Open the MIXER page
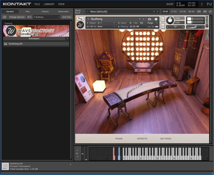Viewport: 214px width, 175px height. (x=119, y=139)
